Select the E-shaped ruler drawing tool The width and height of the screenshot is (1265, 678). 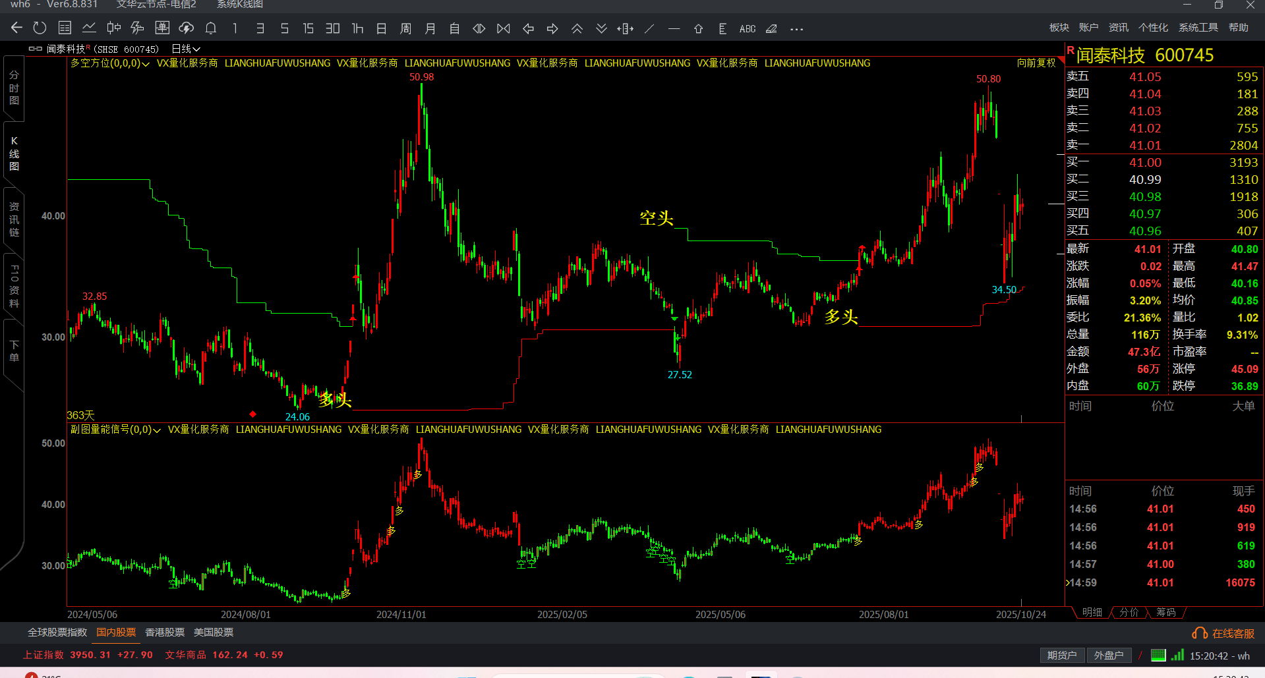[722, 28]
